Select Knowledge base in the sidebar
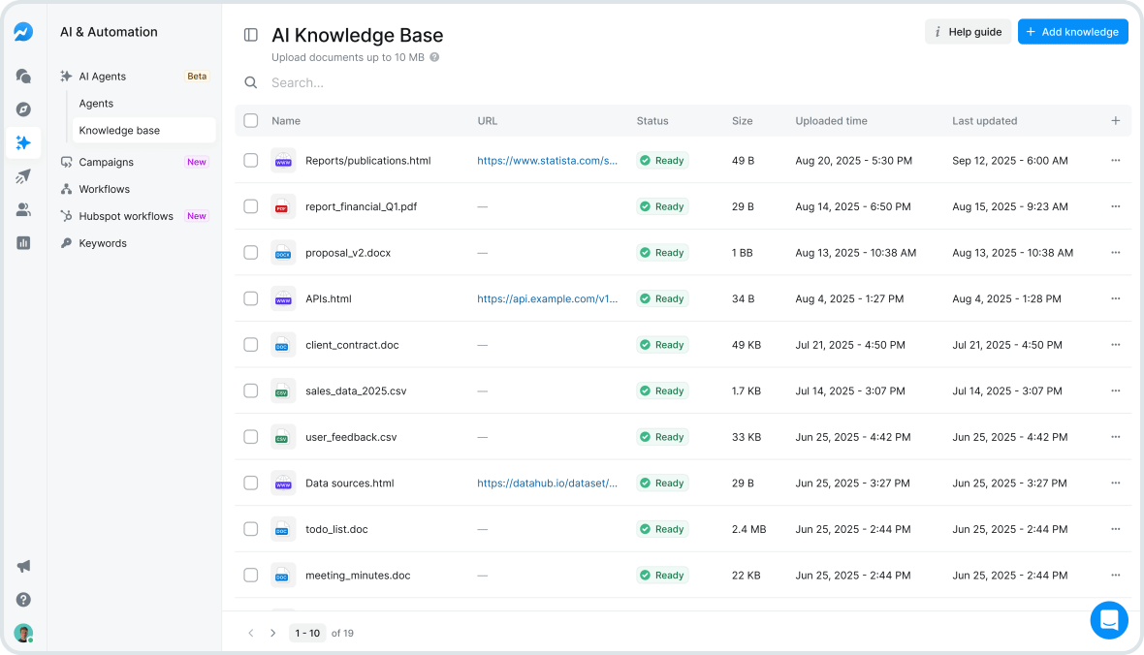 [x=143, y=131]
